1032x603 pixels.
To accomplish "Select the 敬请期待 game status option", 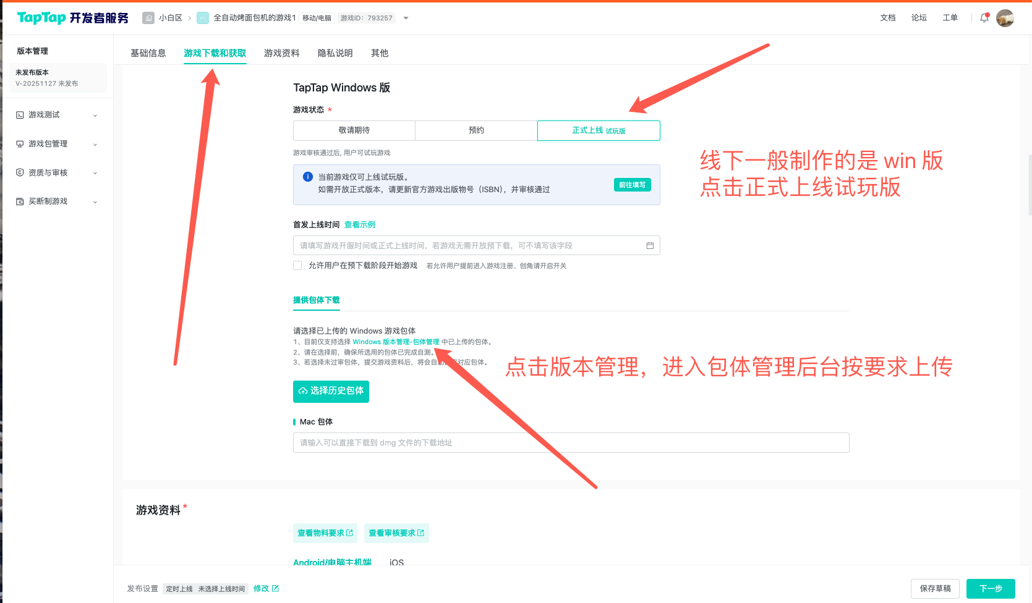I will pos(354,130).
